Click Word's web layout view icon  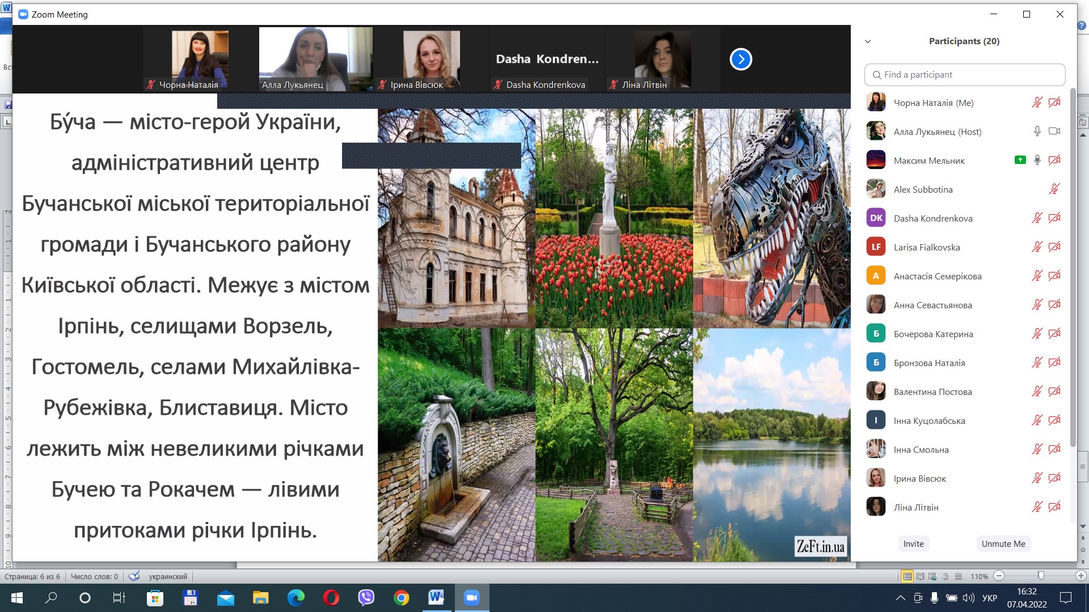(932, 576)
